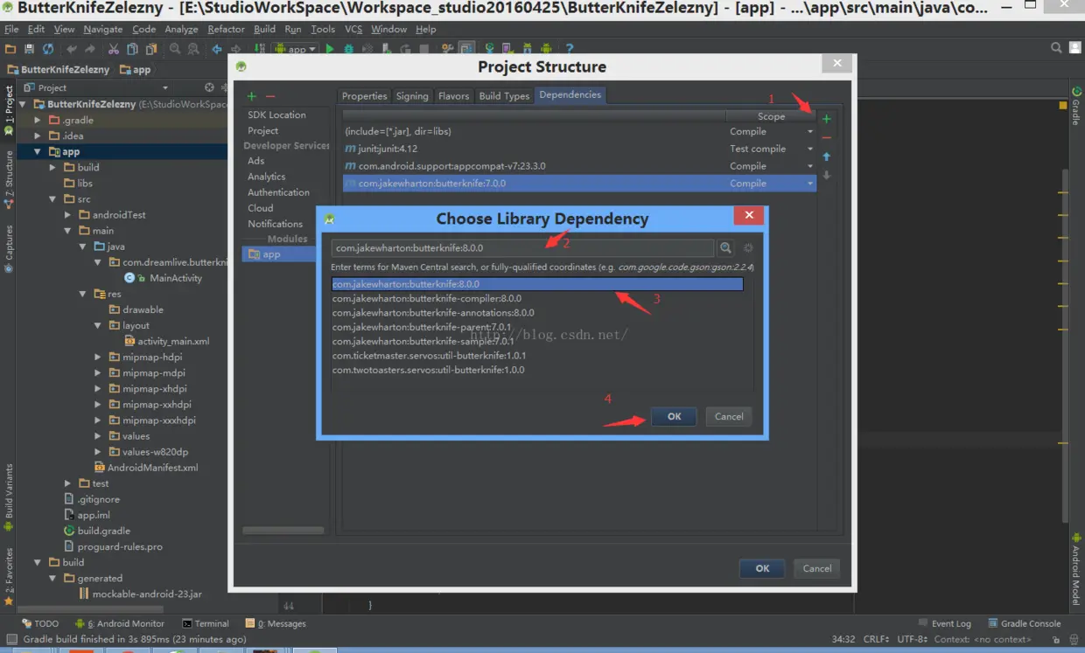Toggle the Terminal bottom panel
1085x653 pixels.
pos(206,623)
